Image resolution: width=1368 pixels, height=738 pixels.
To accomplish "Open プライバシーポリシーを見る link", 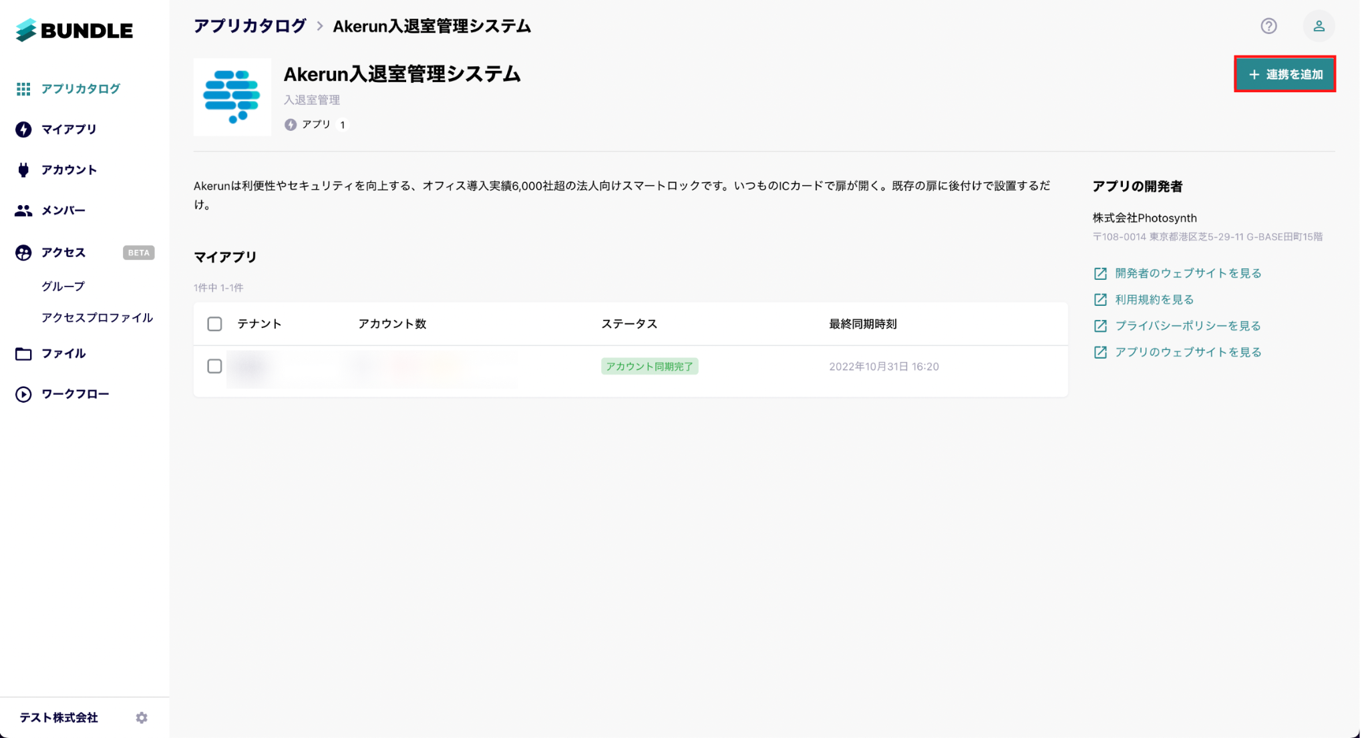I will [x=1188, y=326].
